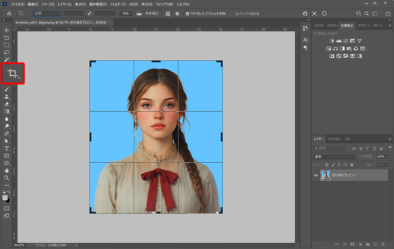Toggle lock image pixels brush icon
This screenshot has height=249, width=394.
point(333,165)
